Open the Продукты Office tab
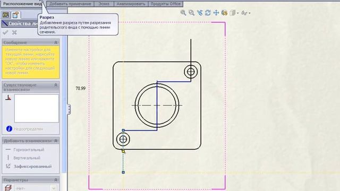340x191 pixels. click(x=166, y=4)
